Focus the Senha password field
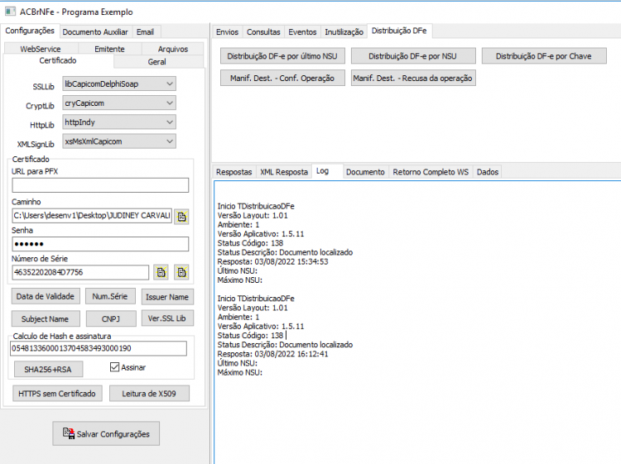The image size is (621, 464). 100,244
